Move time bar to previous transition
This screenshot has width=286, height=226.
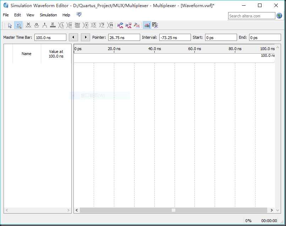[73, 37]
